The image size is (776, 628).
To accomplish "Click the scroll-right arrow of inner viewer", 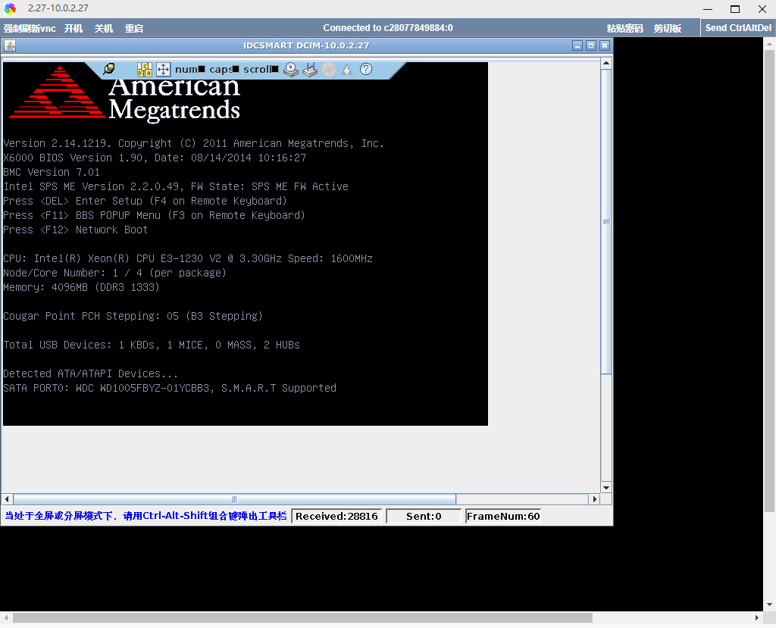I will coord(595,499).
